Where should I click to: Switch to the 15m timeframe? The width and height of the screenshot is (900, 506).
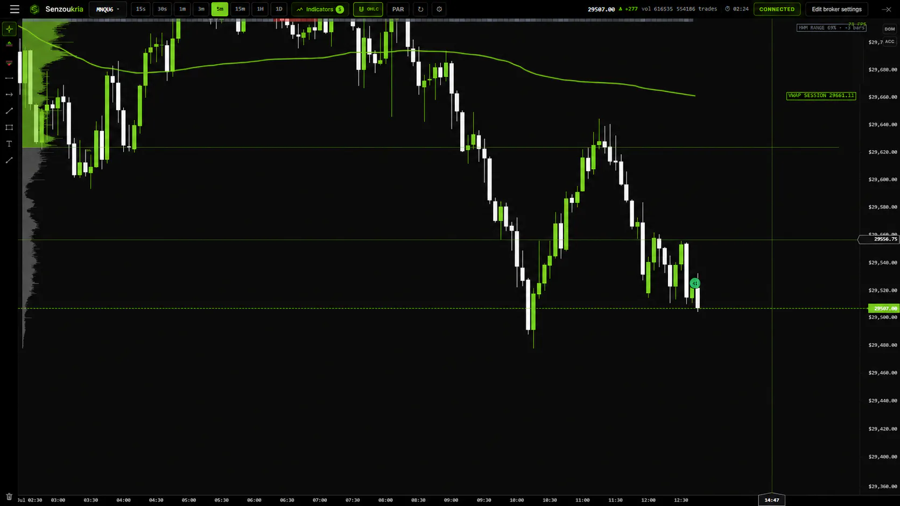click(240, 9)
